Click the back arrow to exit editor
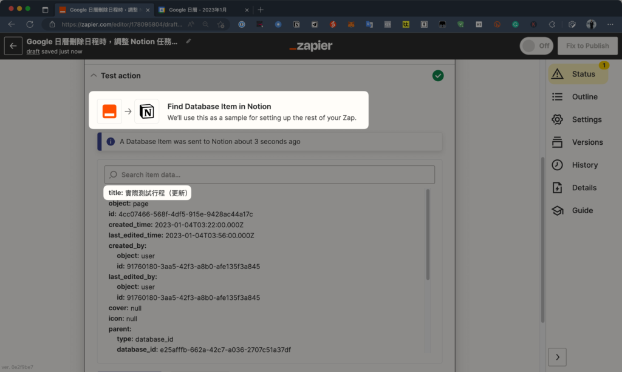The image size is (622, 372). click(x=13, y=46)
